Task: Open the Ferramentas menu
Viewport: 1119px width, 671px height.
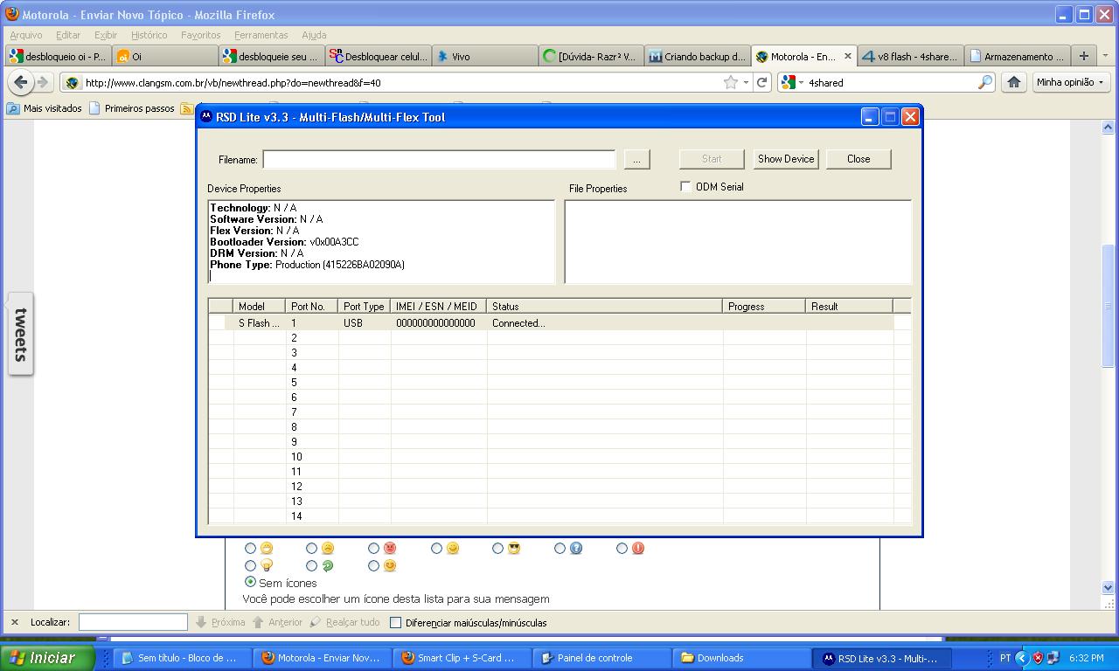Action: [261, 35]
